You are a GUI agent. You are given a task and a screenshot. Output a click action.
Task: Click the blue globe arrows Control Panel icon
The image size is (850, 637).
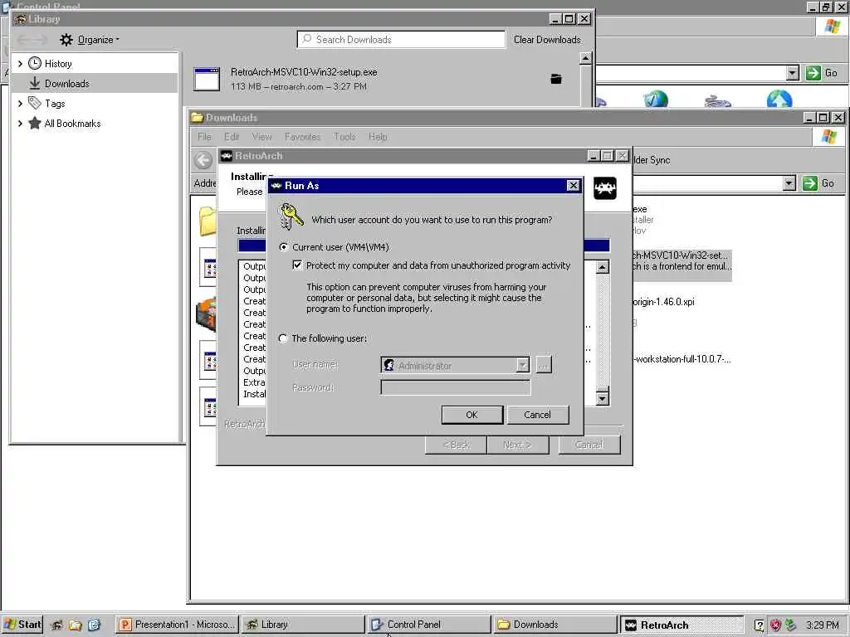point(779,99)
